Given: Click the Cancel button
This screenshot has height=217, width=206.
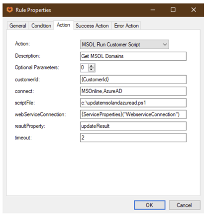Looking at the screenshot, I should coord(185,205).
